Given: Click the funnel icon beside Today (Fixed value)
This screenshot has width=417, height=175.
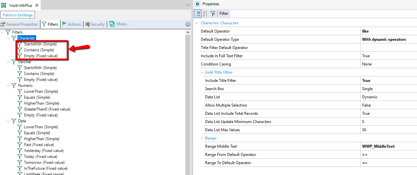Looking at the screenshot, I should (x=20, y=157).
